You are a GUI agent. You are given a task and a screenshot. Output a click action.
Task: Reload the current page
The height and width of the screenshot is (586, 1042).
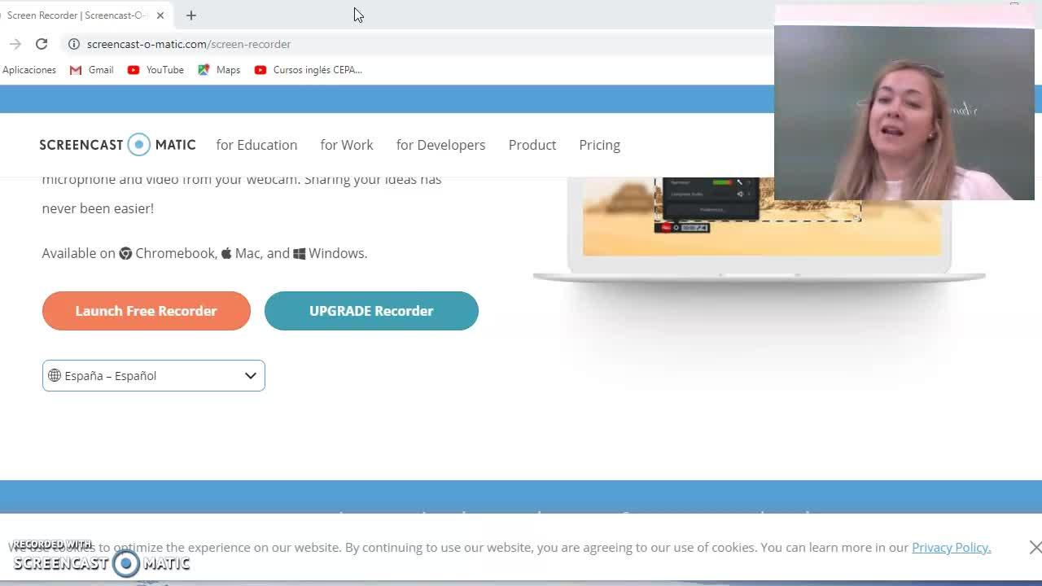(x=42, y=44)
